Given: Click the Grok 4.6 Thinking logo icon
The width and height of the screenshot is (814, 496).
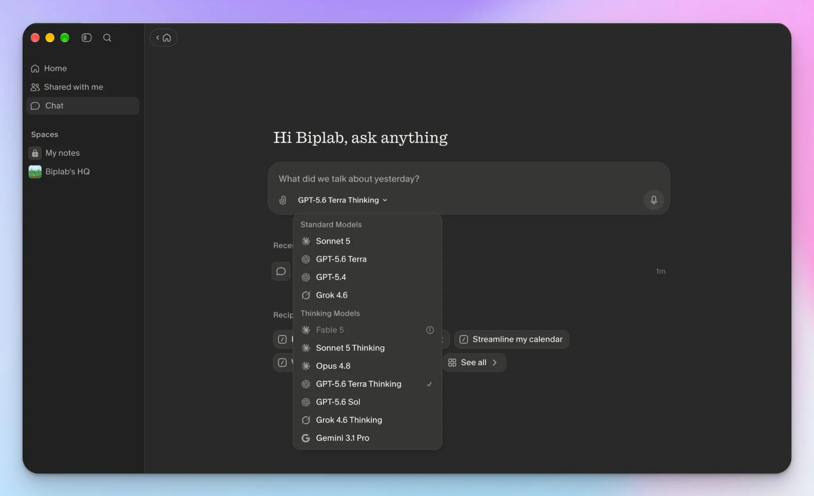Looking at the screenshot, I should 306,420.
